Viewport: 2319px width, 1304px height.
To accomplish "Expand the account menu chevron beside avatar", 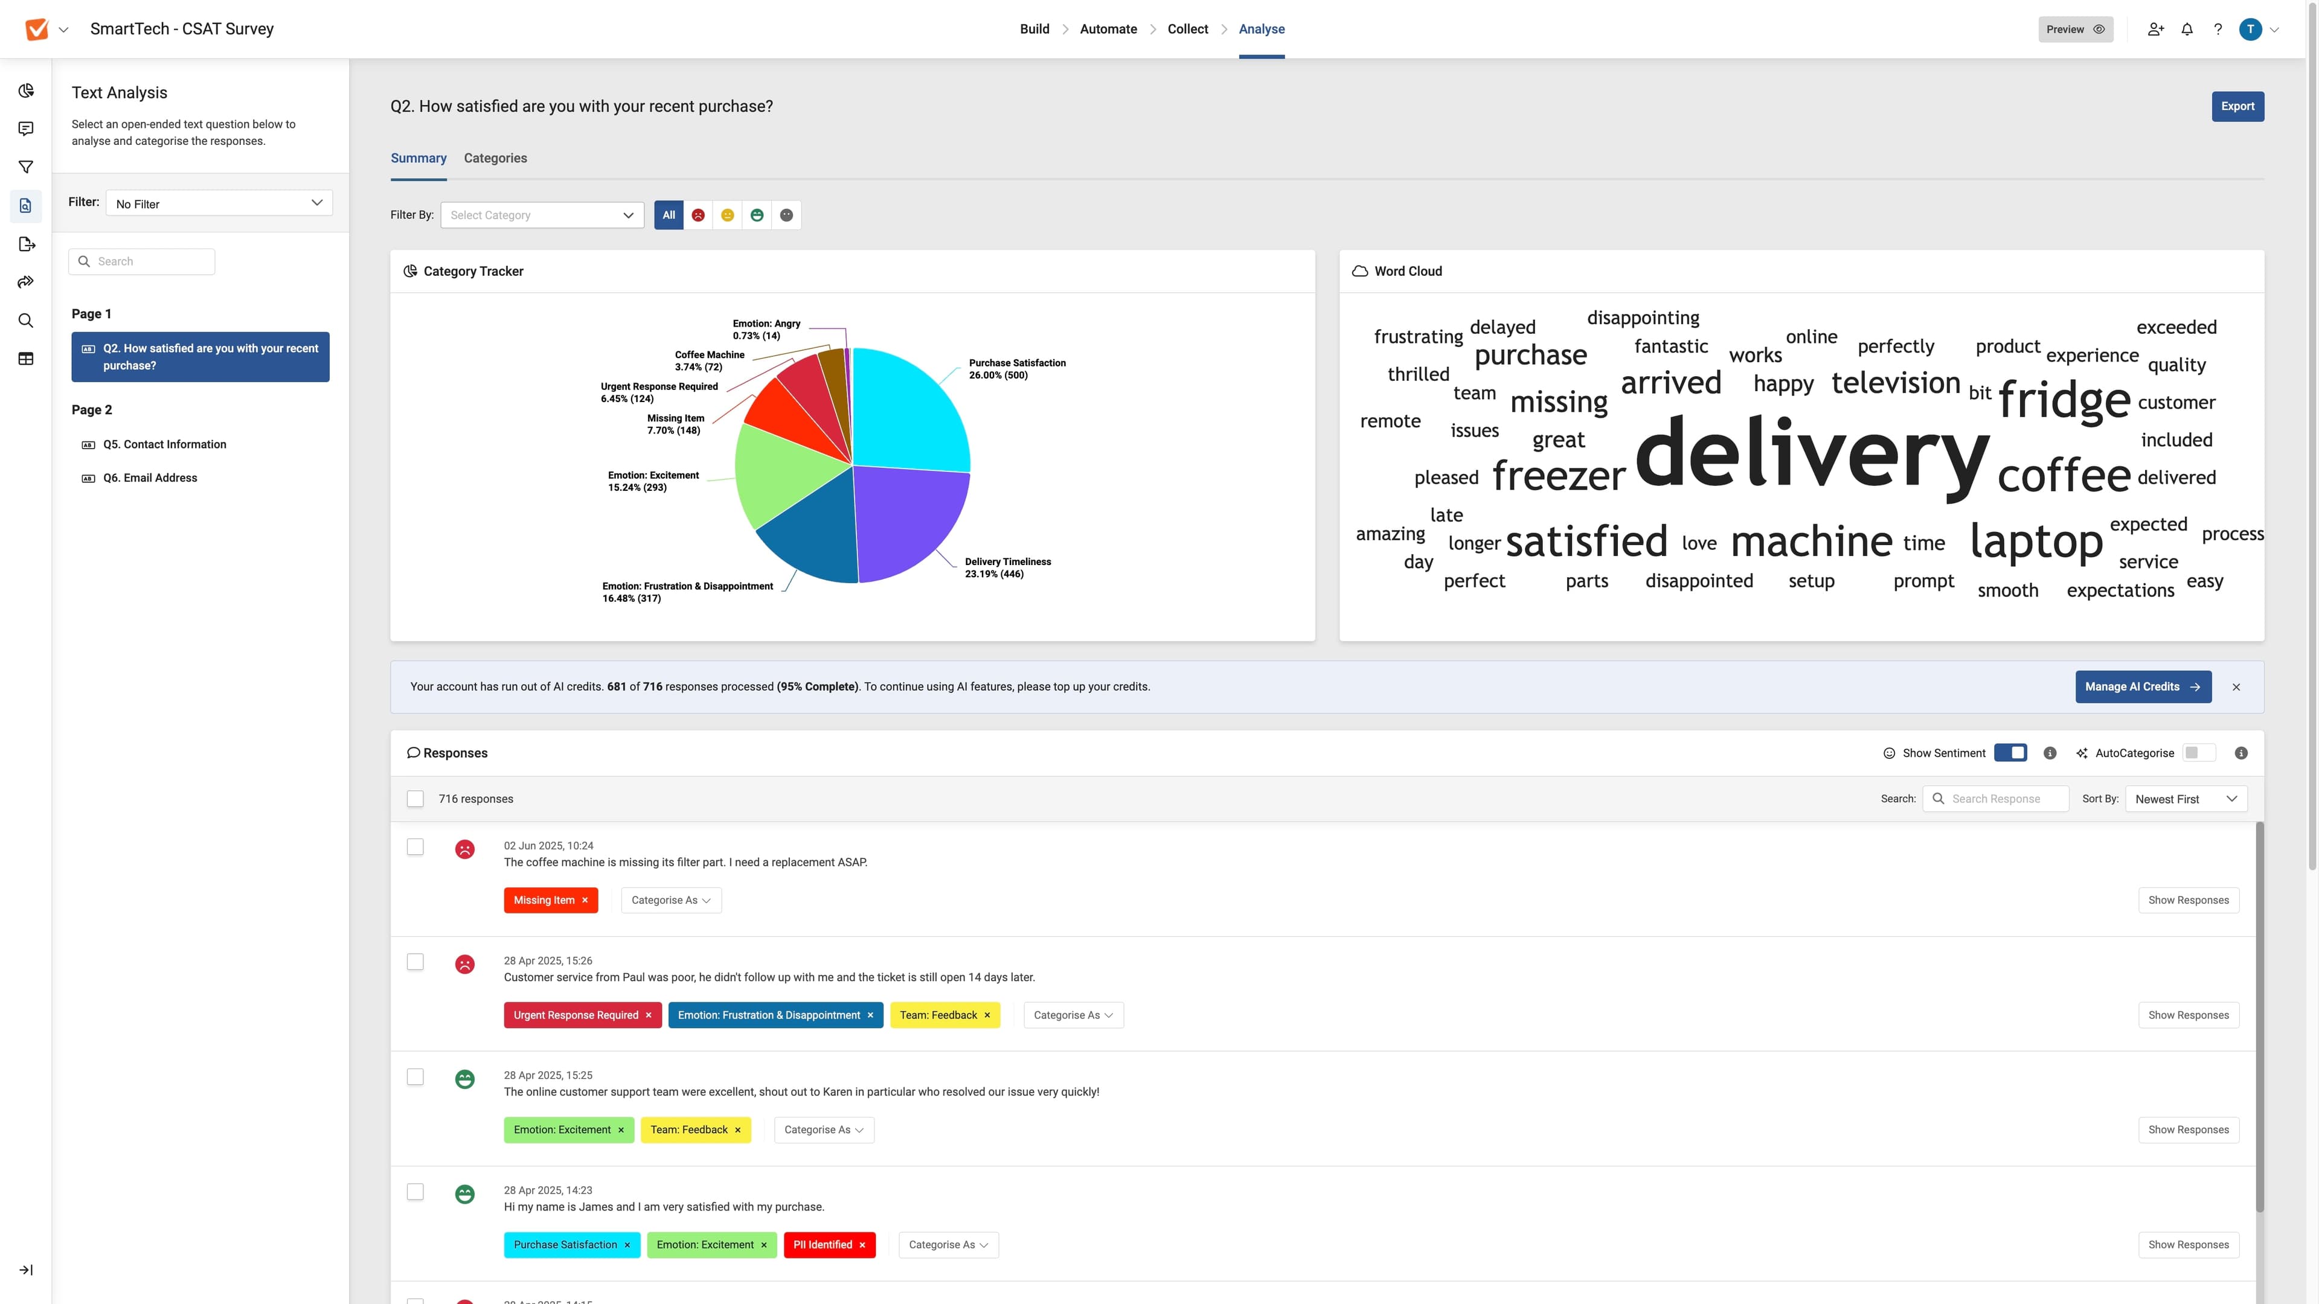I will click(x=2275, y=30).
